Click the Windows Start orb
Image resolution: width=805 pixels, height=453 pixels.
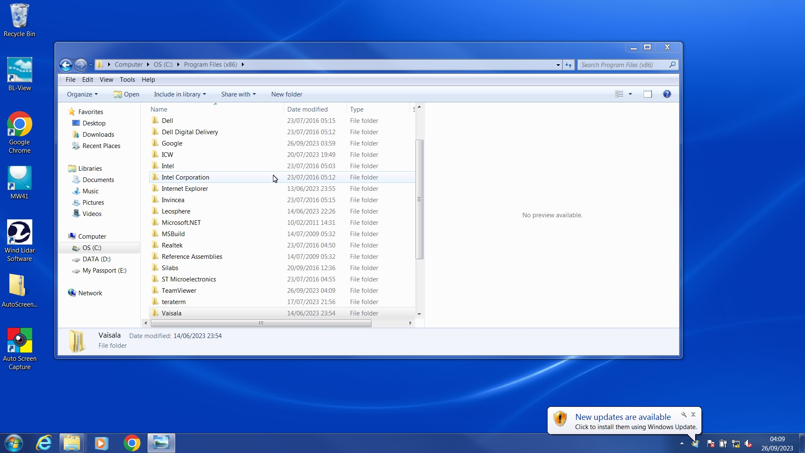[13, 443]
